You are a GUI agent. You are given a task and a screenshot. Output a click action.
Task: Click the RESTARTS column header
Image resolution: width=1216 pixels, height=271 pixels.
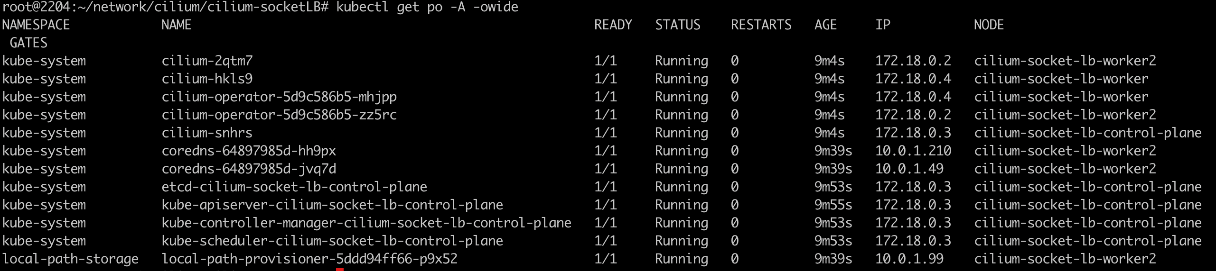click(761, 25)
